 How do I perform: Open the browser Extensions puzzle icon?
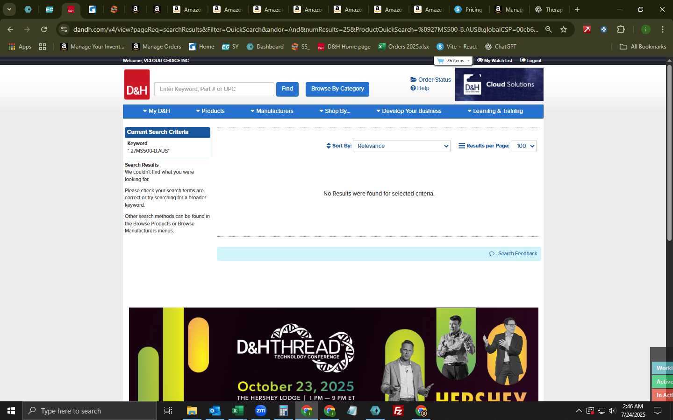point(621,29)
